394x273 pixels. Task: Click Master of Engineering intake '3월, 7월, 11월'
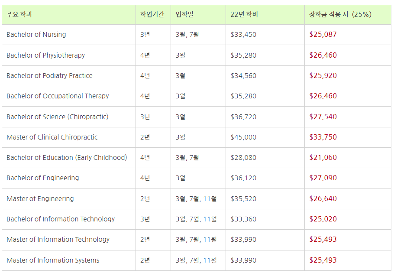(x=196, y=198)
